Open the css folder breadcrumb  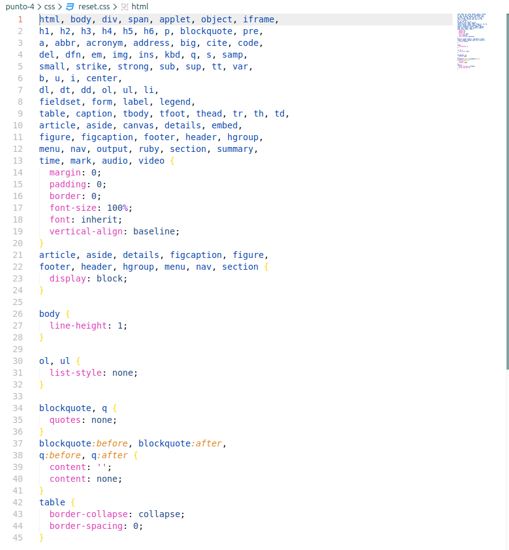(x=50, y=7)
